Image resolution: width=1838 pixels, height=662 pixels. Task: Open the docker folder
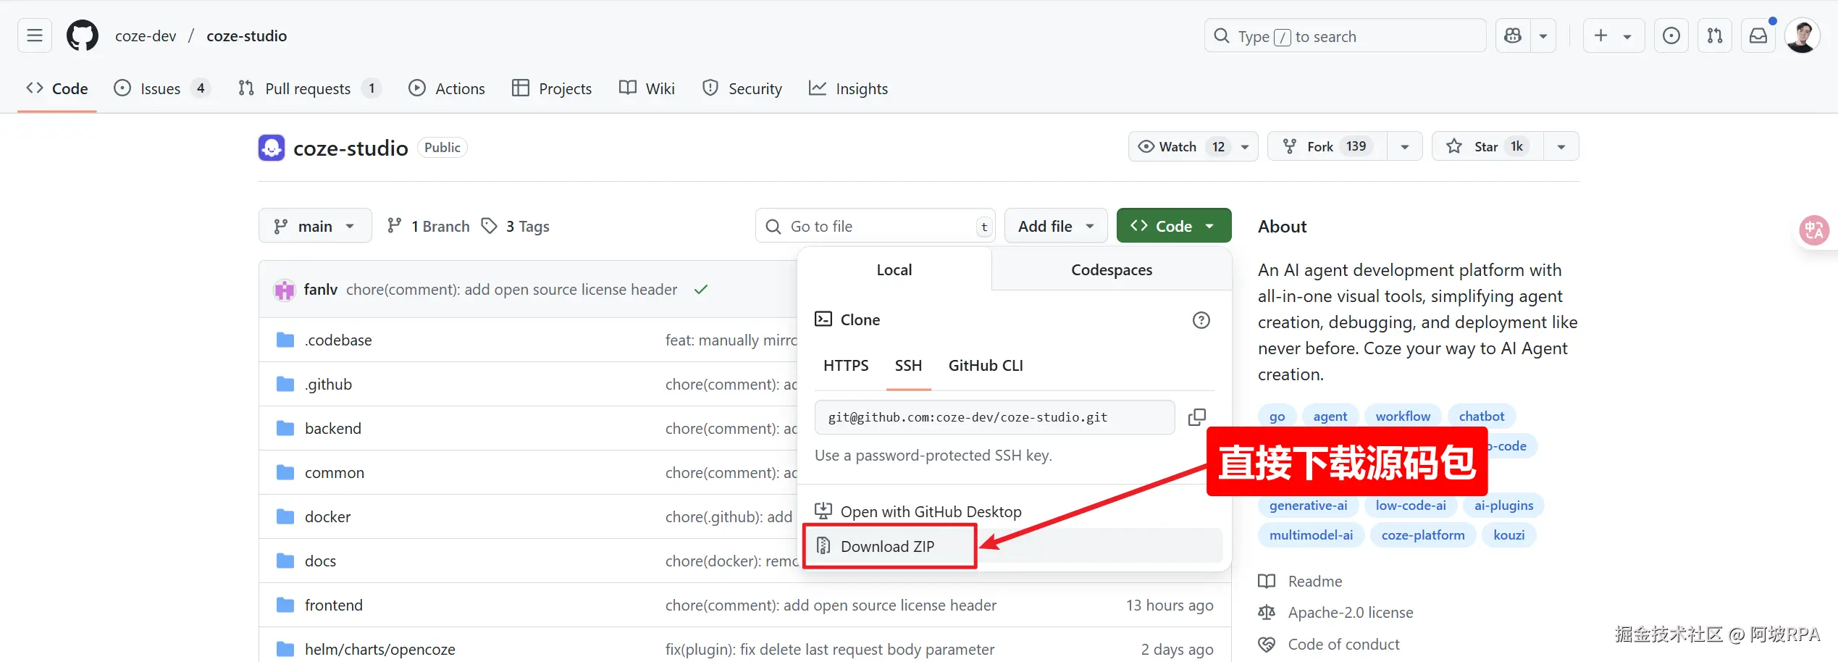tap(327, 517)
